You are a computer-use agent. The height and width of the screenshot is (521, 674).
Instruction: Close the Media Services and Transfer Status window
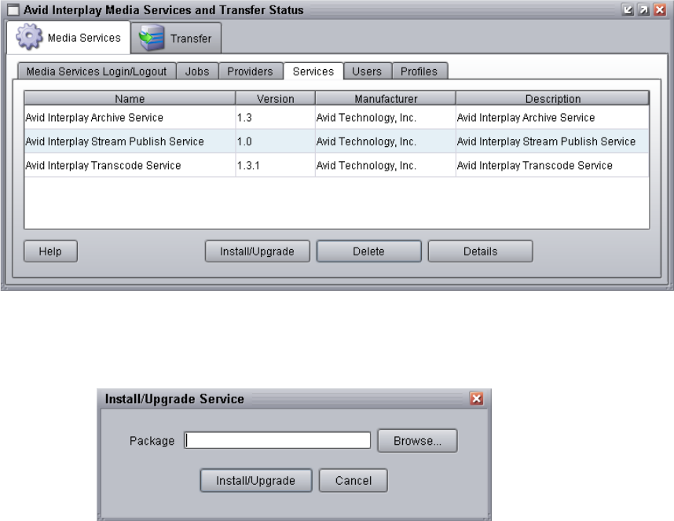(660, 9)
